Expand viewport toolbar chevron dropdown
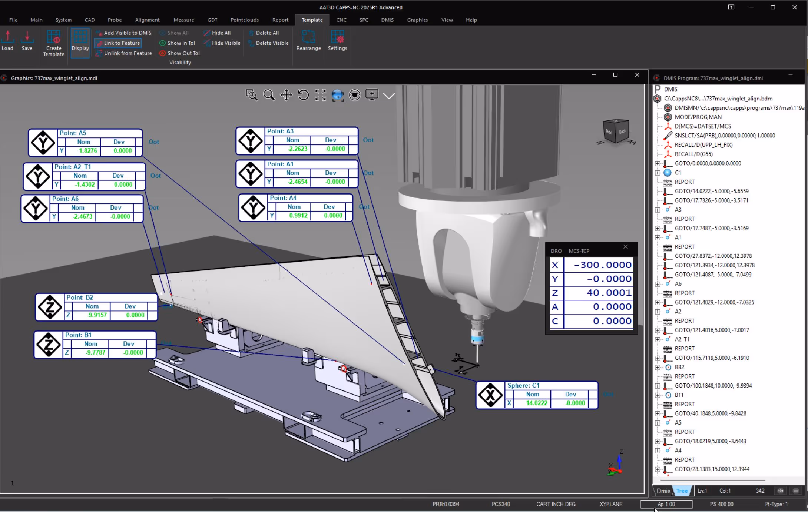 (389, 96)
